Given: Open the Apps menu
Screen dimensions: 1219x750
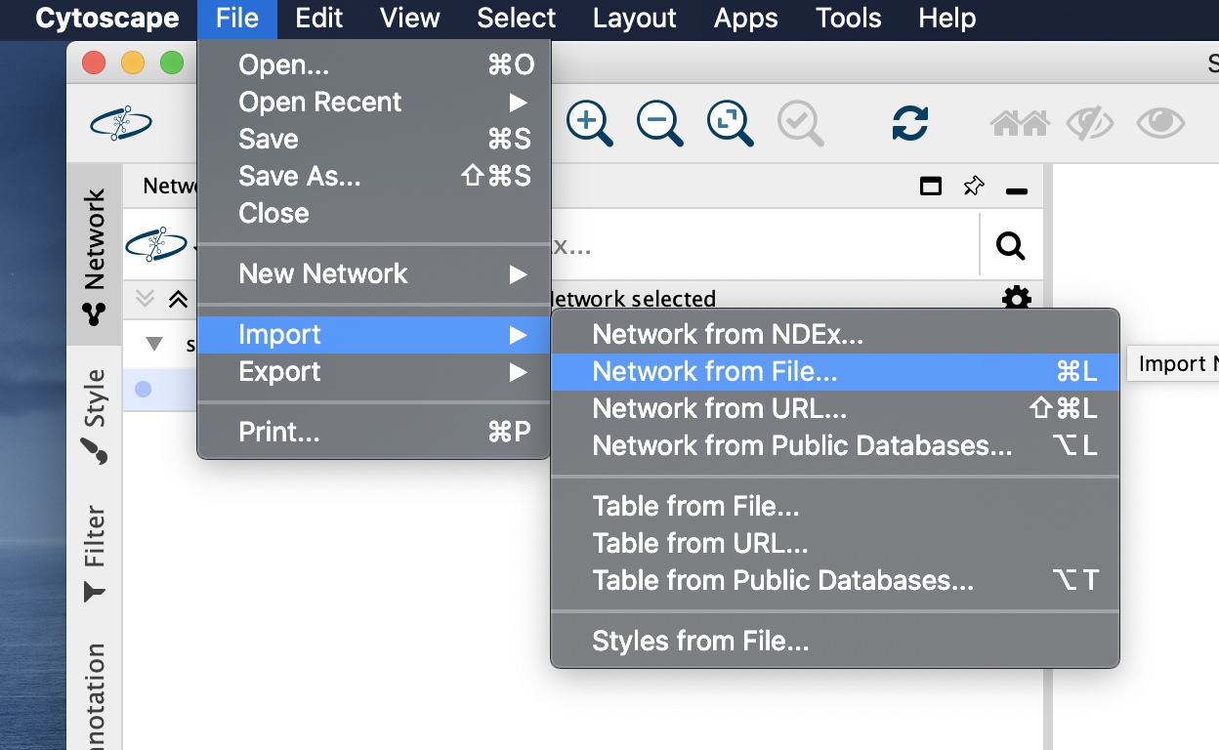Looking at the screenshot, I should coord(745,19).
